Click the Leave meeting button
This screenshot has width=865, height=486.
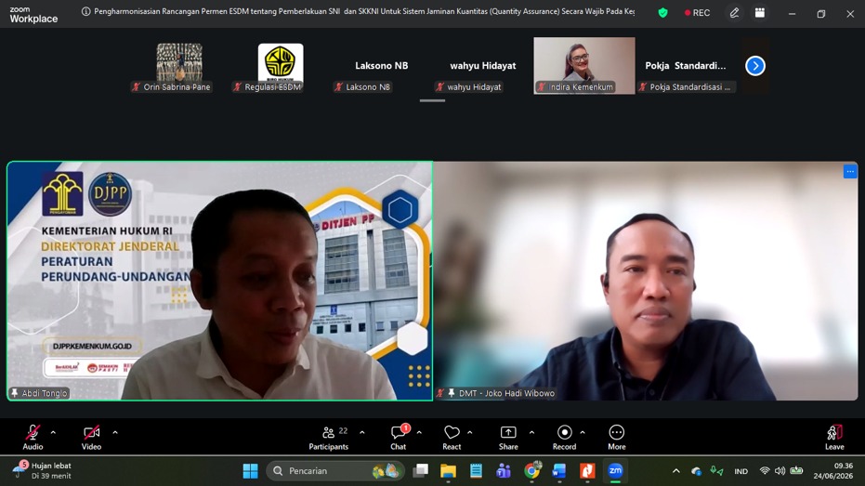[x=834, y=438]
